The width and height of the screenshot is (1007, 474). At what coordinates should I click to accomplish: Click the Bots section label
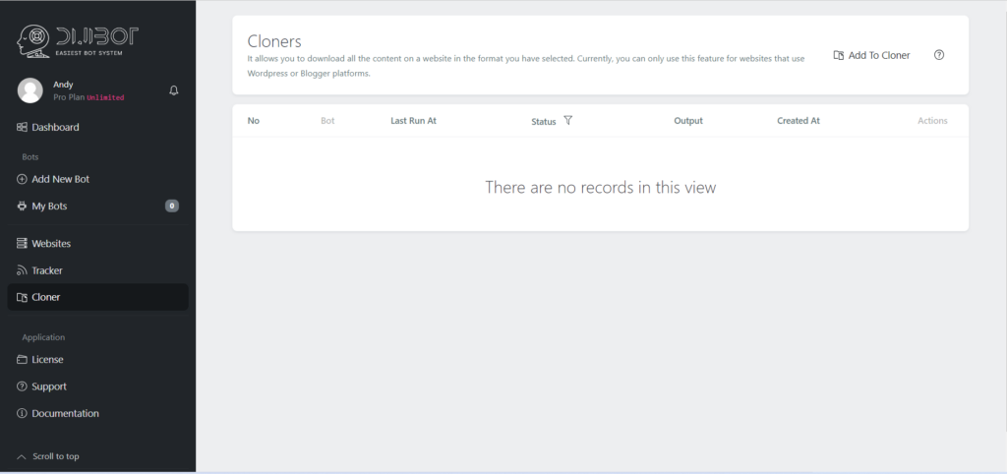click(30, 156)
